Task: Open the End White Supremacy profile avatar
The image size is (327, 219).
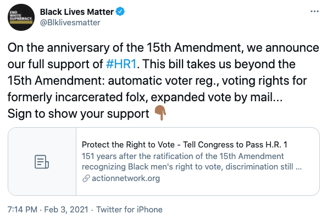Action: click(x=21, y=17)
